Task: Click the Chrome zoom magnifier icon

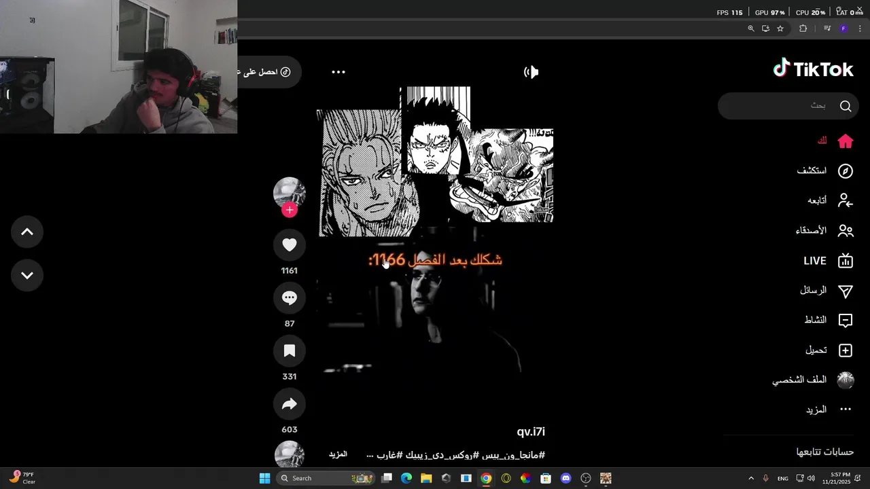Action: pos(751,29)
